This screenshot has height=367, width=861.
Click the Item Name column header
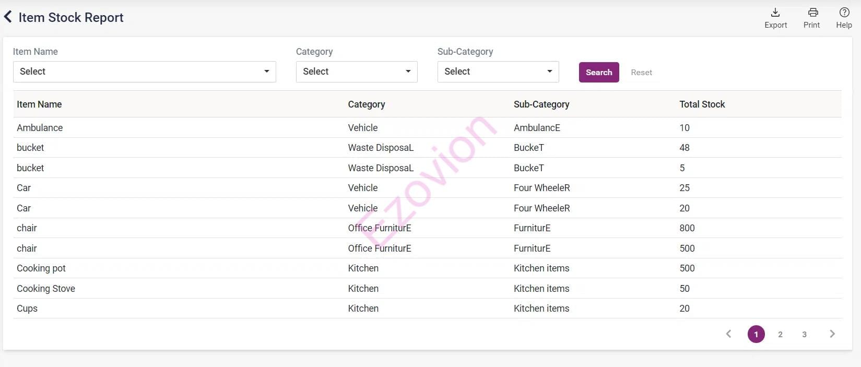tap(39, 104)
